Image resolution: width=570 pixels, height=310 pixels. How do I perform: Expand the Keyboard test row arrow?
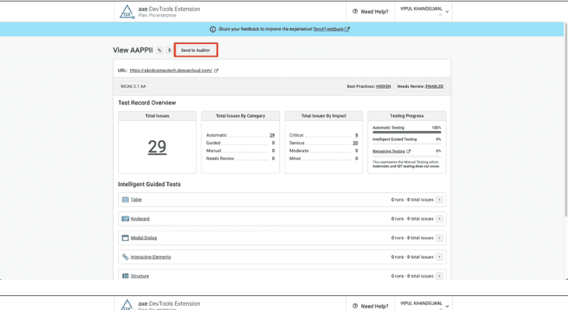(440, 218)
